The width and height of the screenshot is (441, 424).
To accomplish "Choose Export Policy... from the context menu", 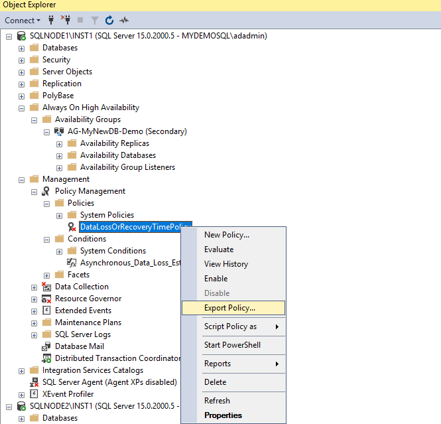I will click(229, 308).
